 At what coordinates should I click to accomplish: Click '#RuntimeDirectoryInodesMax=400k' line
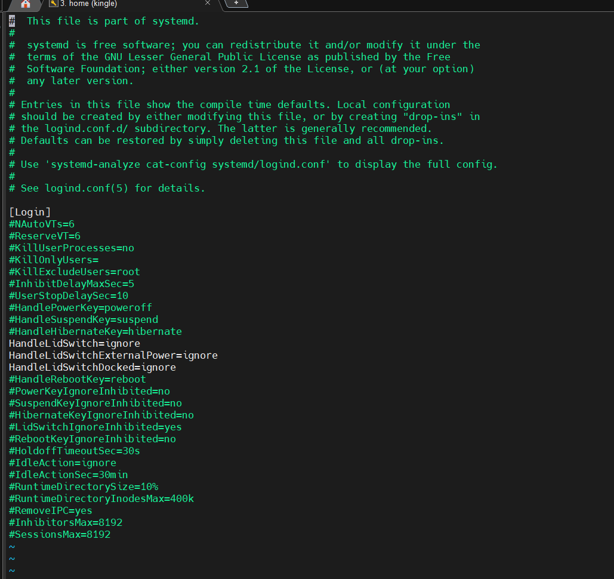click(101, 499)
